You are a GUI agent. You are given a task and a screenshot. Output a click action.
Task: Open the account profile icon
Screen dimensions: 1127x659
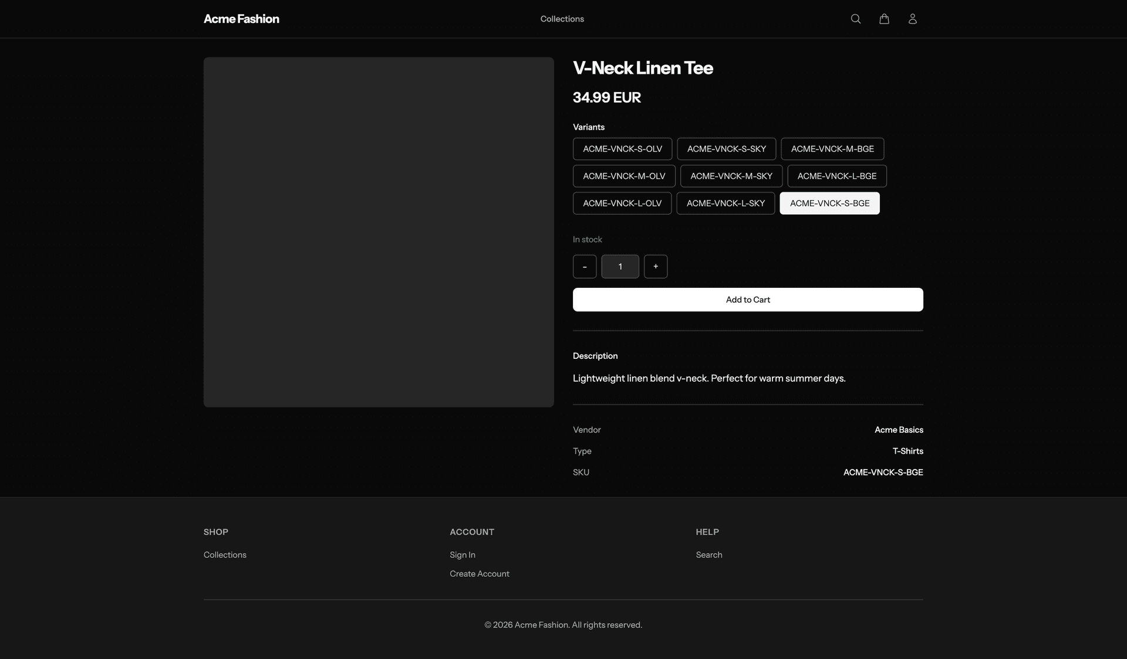click(912, 18)
